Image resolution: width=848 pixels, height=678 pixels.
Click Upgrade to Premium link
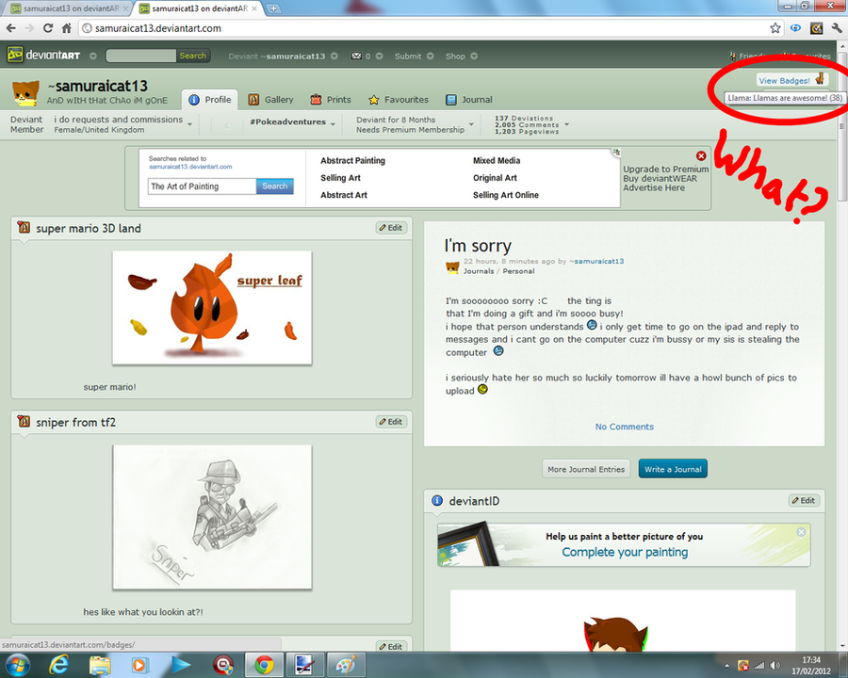point(666,169)
